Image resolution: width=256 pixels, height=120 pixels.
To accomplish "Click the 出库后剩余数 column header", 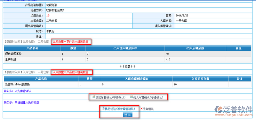I will point(195,48).
